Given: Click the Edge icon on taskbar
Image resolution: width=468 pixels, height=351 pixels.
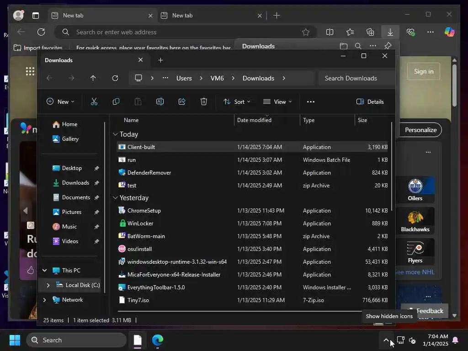Looking at the screenshot, I should (x=157, y=340).
